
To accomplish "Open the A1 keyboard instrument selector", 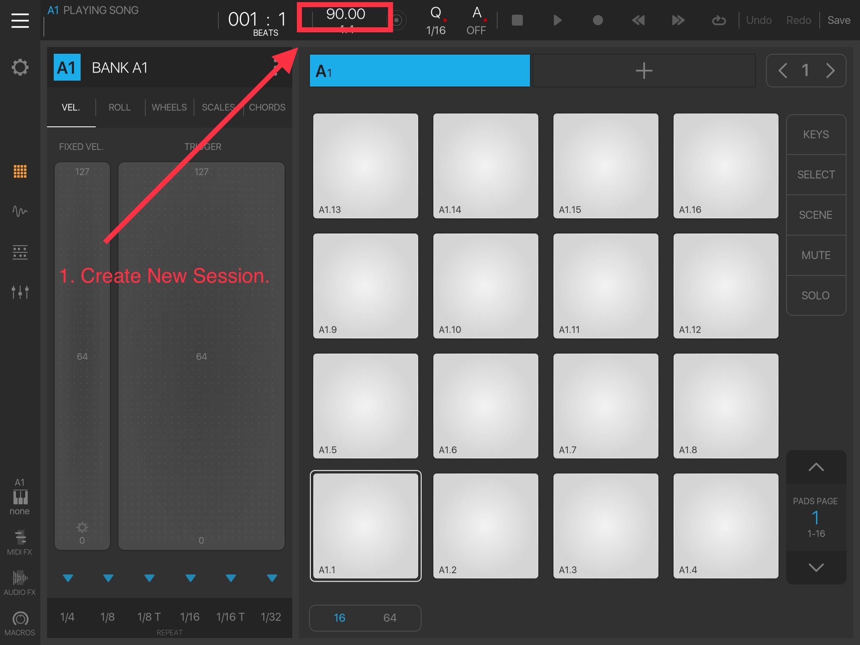I will (x=20, y=497).
